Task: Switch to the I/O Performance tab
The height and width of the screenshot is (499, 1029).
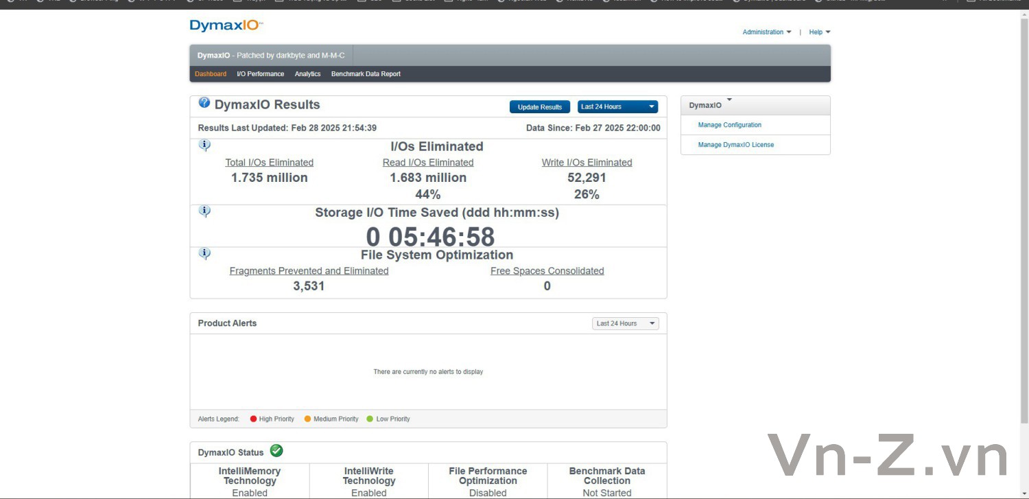Action: coord(260,74)
